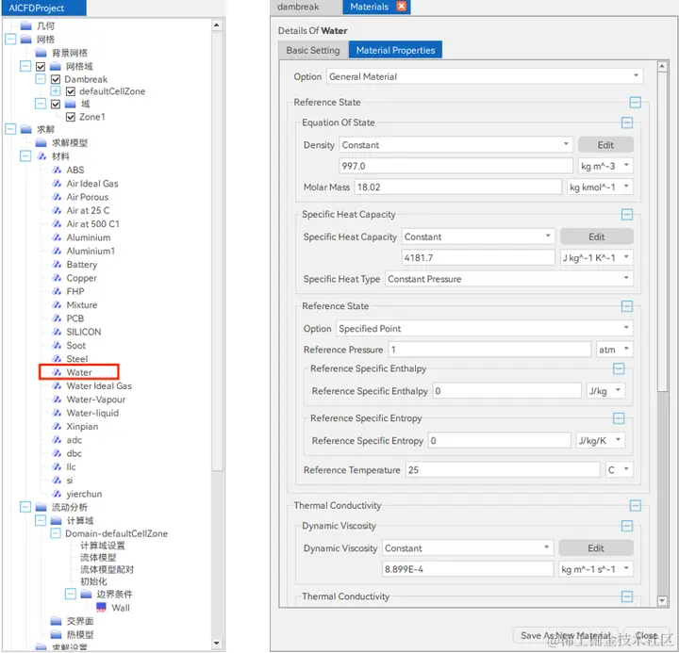The image size is (679, 653).
Task: Switch to the dambreak tab
Action: [x=298, y=7]
